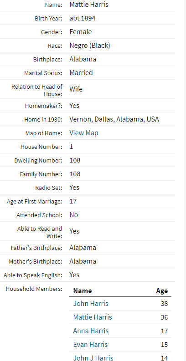
Task: Select the Father's Birthplace Alabama value
Action: pyautogui.click(x=83, y=248)
